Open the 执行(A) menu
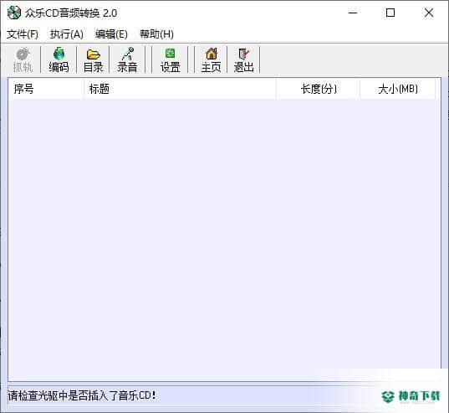The width and height of the screenshot is (449, 413). [x=66, y=34]
